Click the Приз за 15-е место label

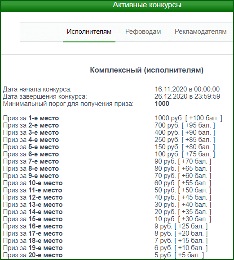(33, 219)
